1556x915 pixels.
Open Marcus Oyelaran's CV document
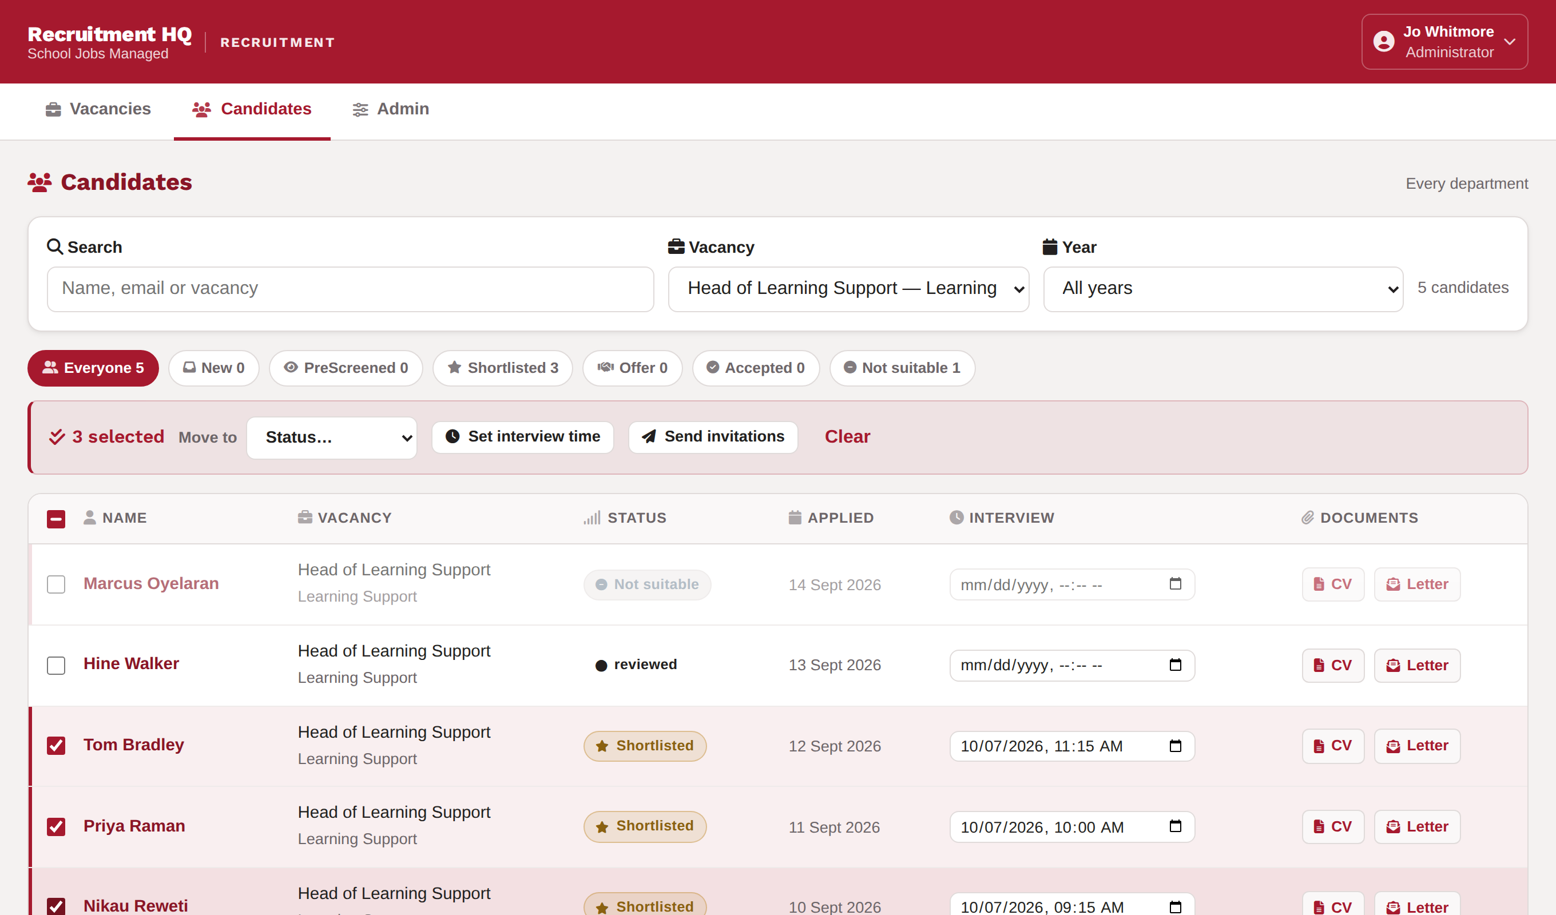(x=1333, y=584)
